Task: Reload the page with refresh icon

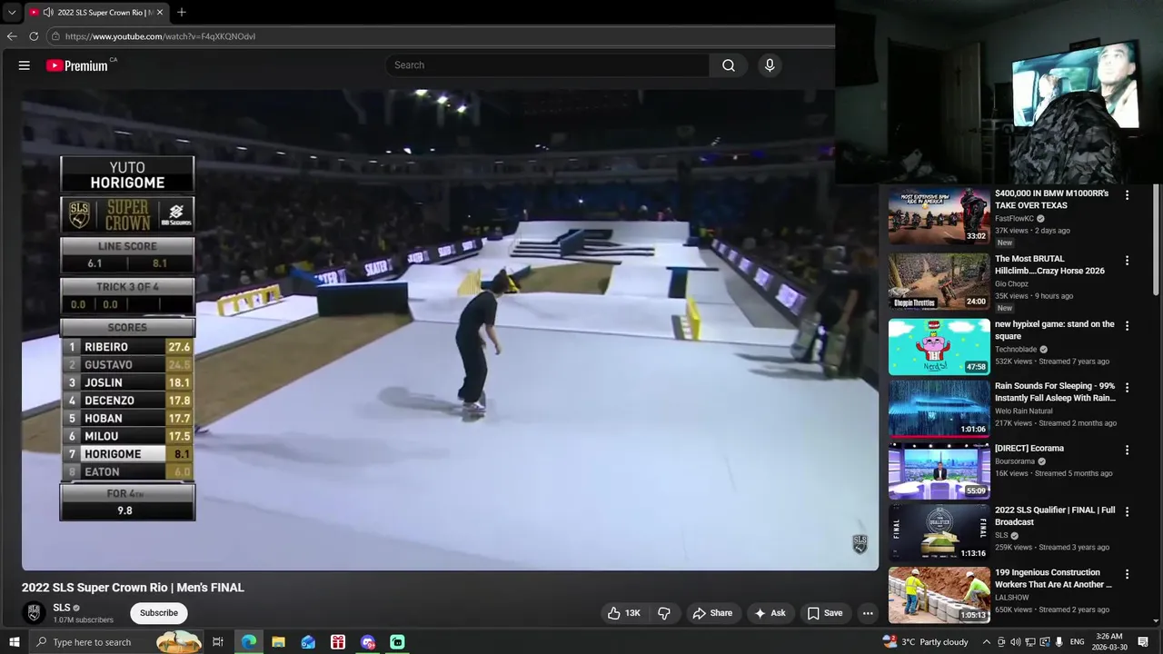Action: click(34, 36)
